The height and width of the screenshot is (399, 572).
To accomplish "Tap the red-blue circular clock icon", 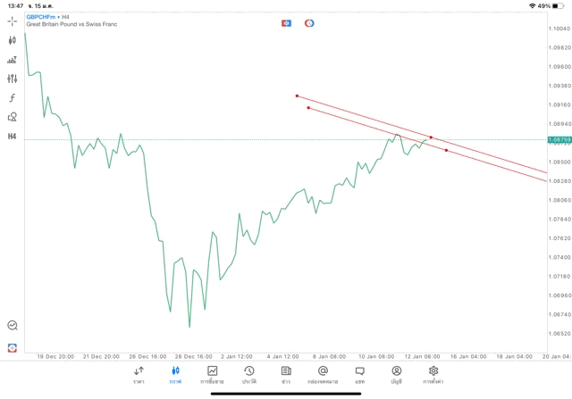I will [x=309, y=22].
